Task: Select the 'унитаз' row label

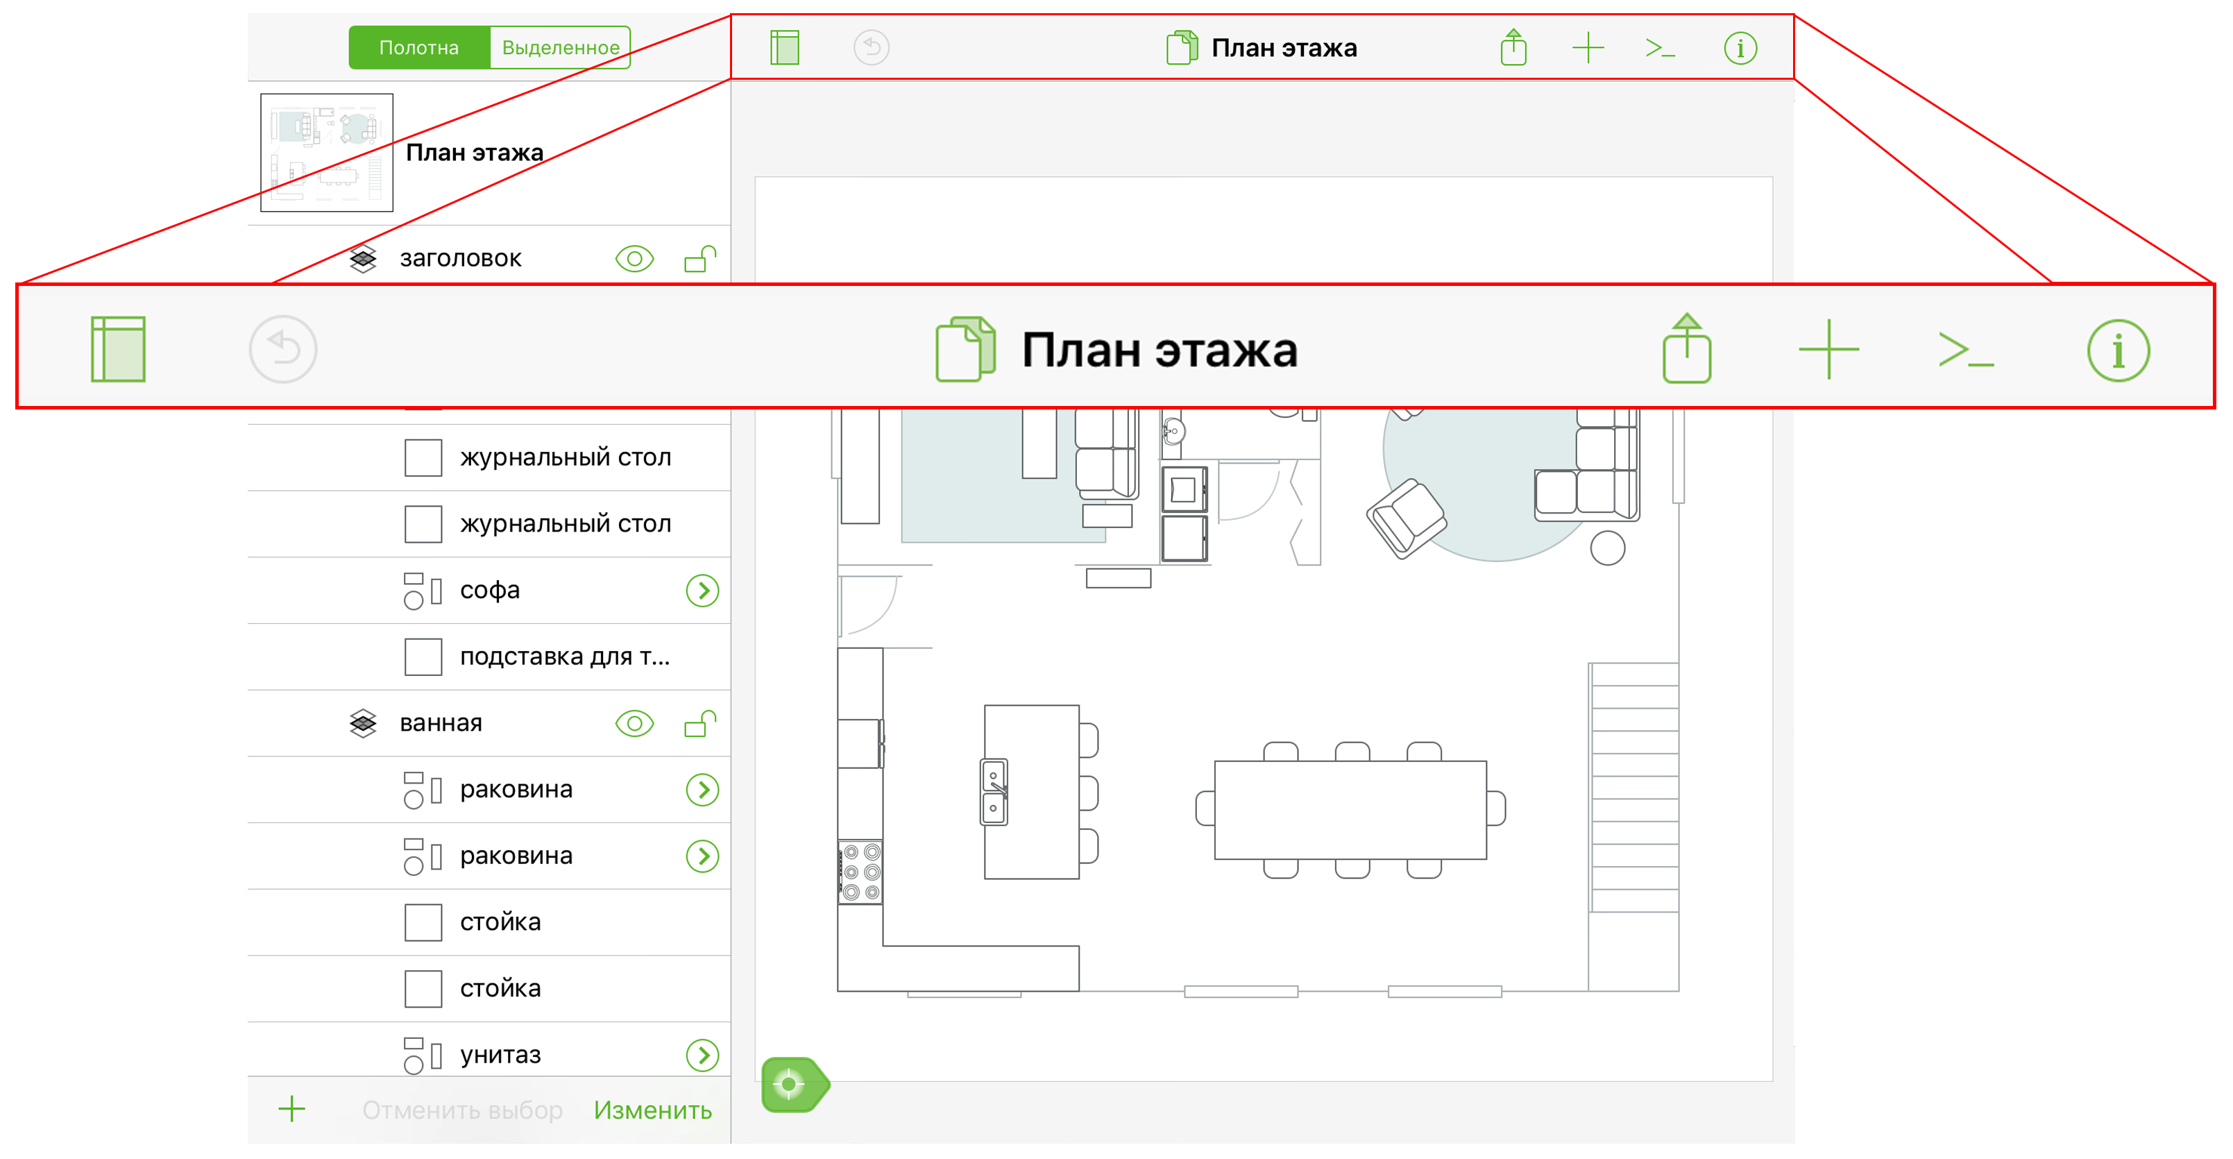Action: point(500,1055)
